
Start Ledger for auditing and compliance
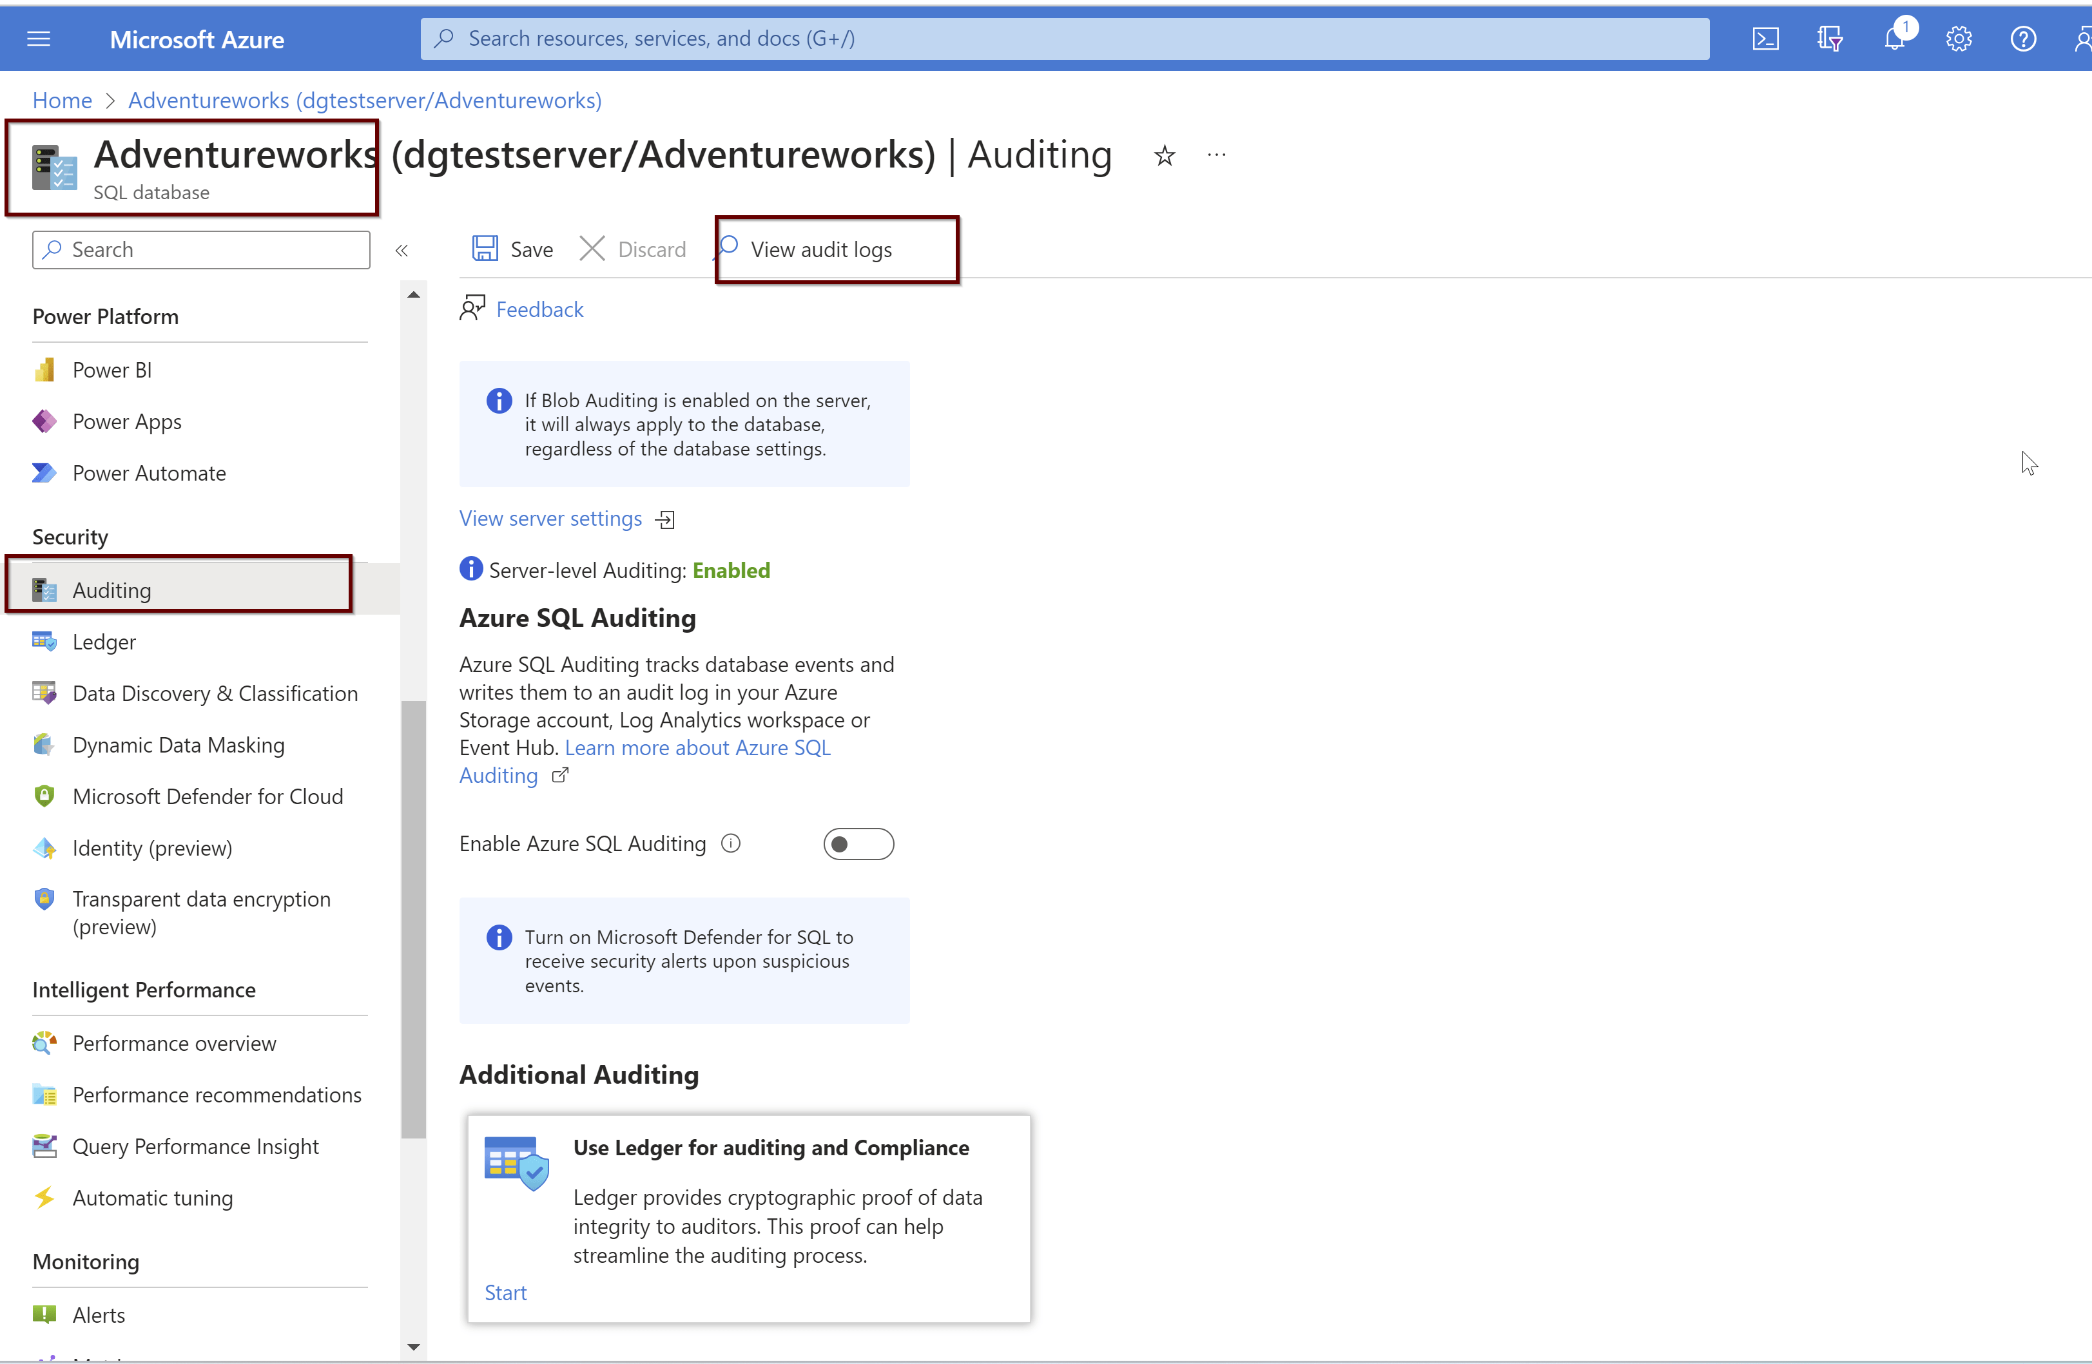(x=505, y=1292)
